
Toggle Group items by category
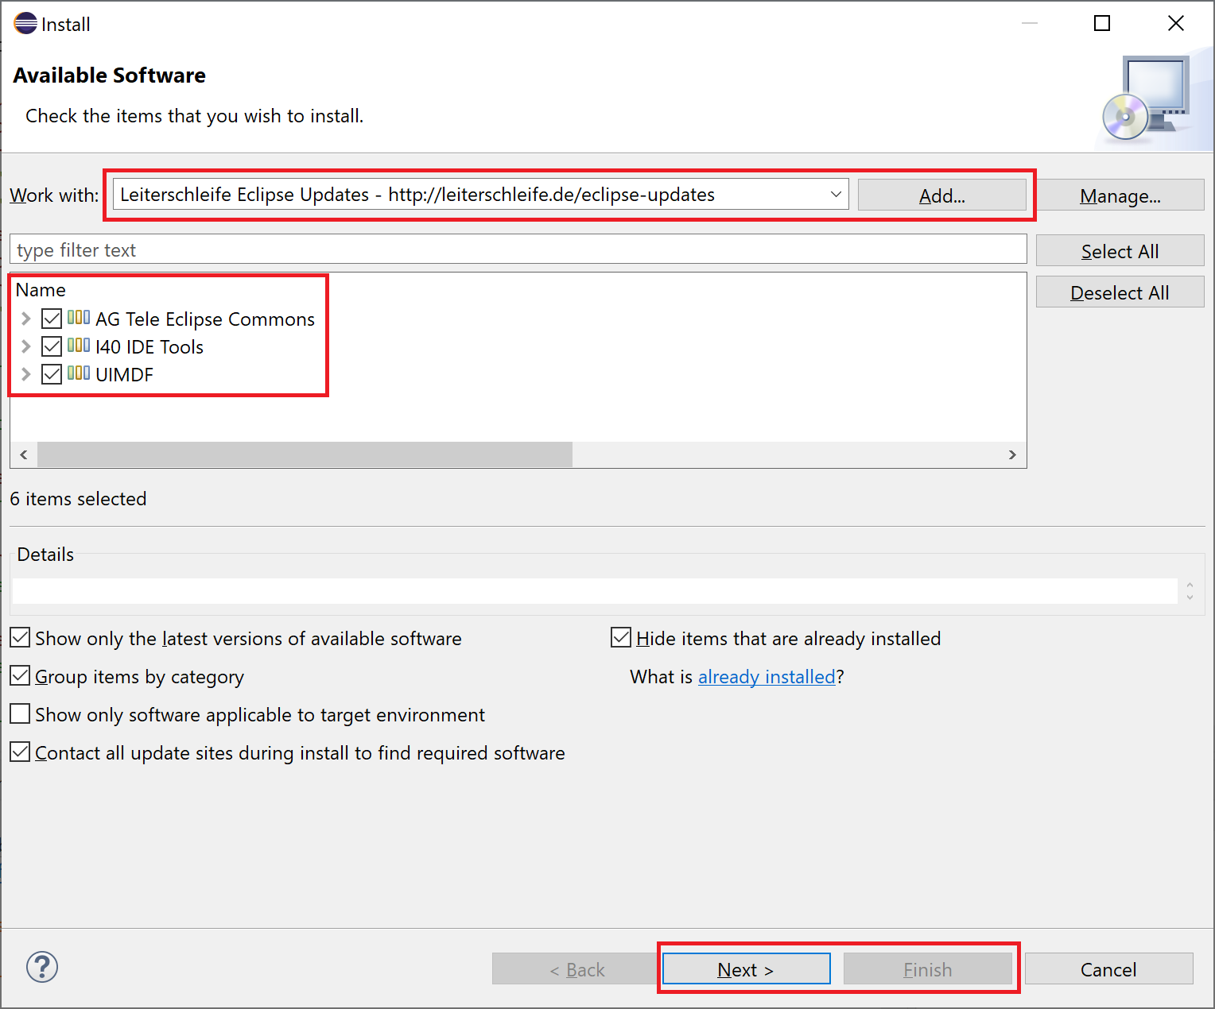(x=20, y=676)
